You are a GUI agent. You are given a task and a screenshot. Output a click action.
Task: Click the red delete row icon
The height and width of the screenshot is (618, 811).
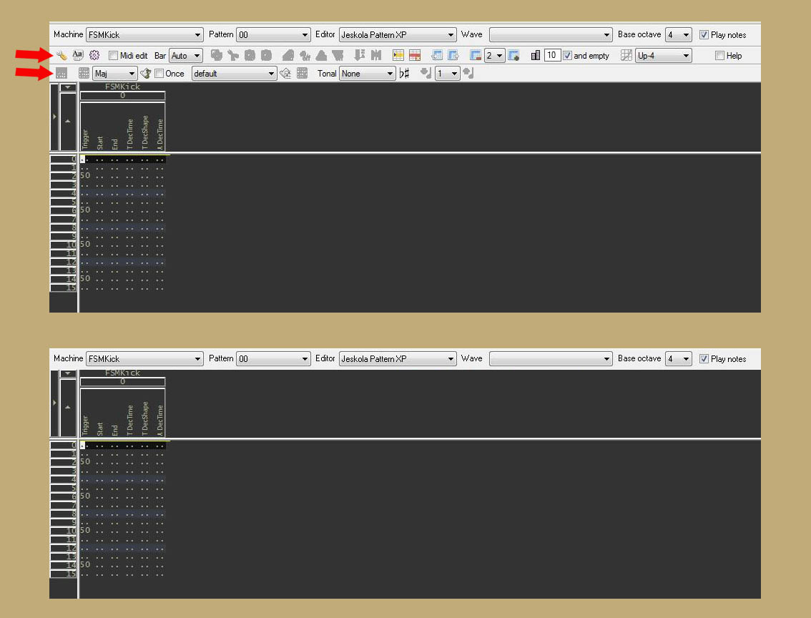tap(414, 55)
